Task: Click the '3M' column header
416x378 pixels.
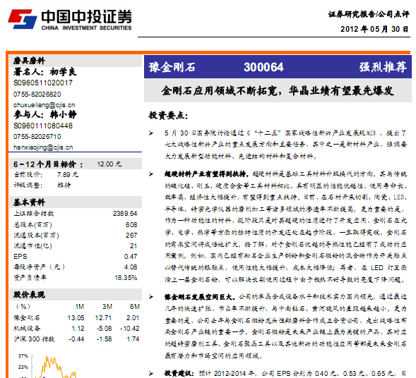Action: point(107,307)
